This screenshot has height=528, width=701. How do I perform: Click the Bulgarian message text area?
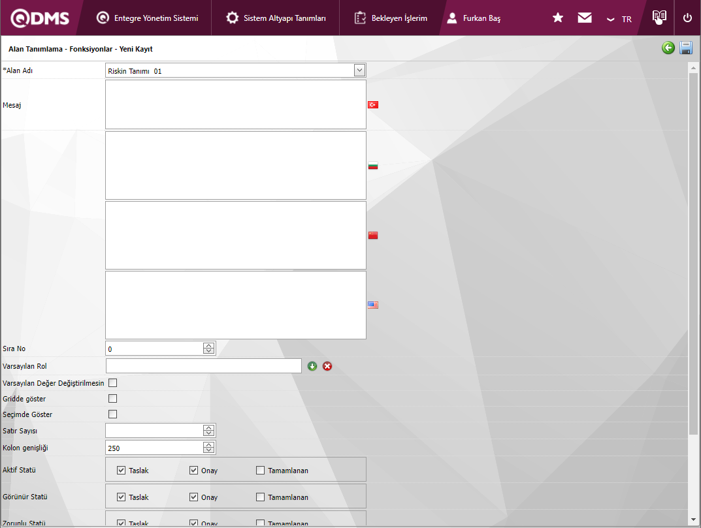coord(236,165)
